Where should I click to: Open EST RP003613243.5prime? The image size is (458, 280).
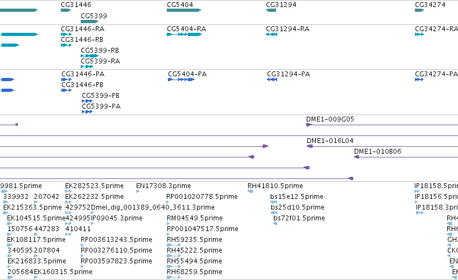[x=116, y=240]
